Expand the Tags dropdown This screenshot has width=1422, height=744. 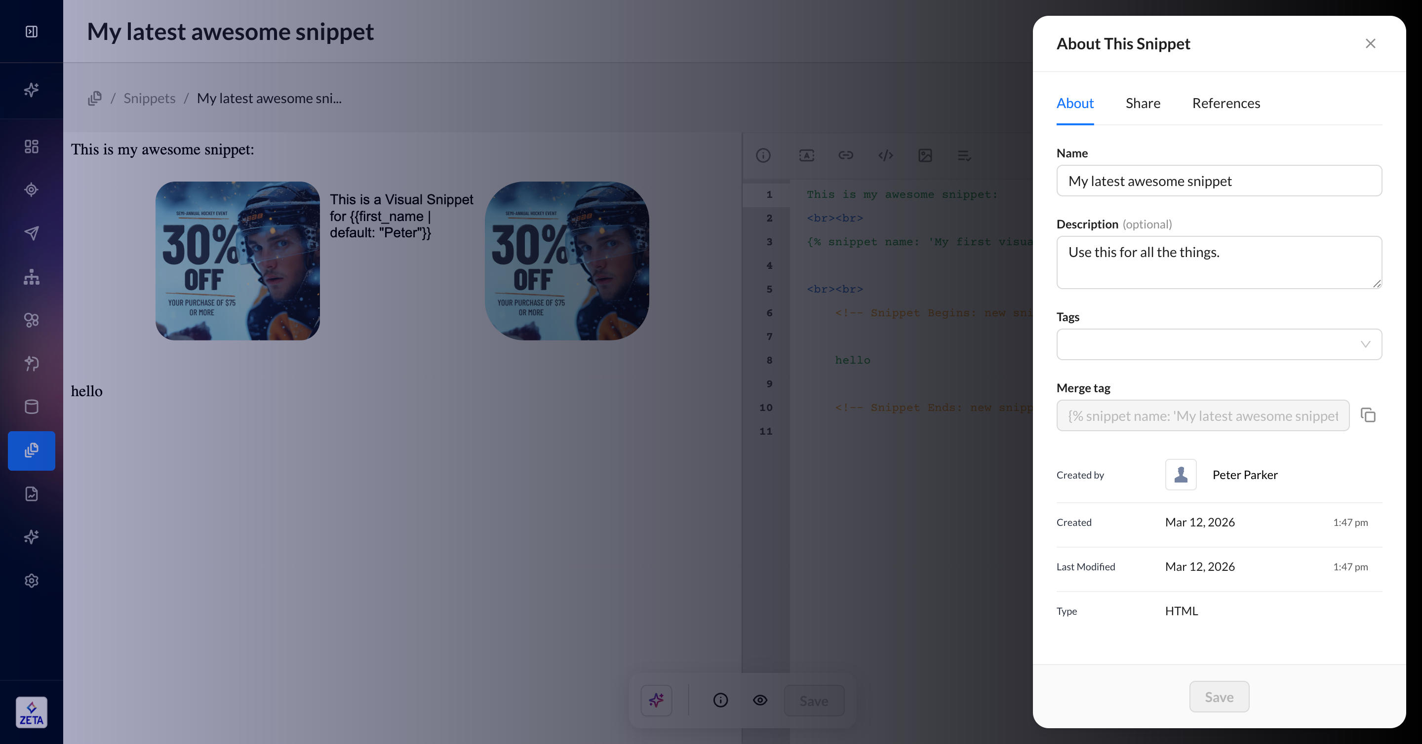pos(1219,344)
